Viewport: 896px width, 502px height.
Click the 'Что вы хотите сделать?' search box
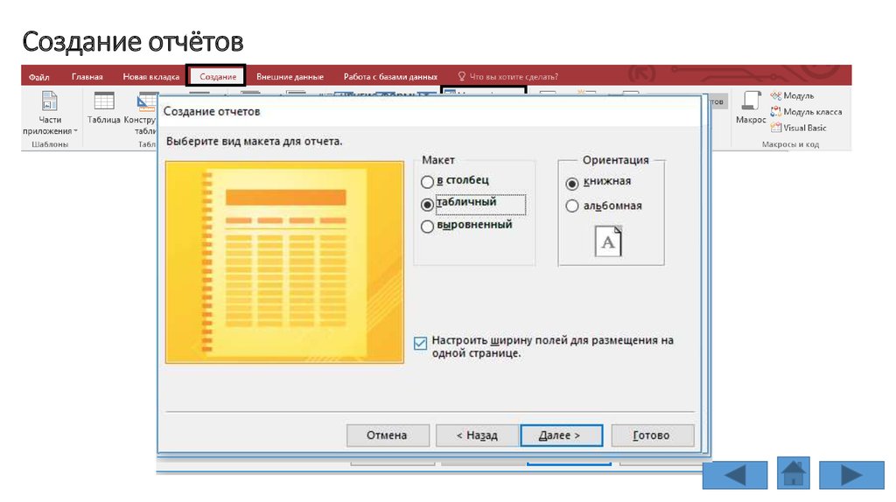[x=508, y=77]
